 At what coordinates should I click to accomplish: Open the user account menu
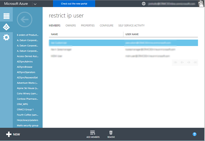click(x=172, y=4)
